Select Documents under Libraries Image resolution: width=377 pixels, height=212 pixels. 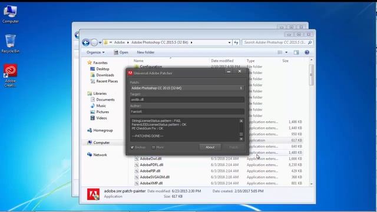tap(105, 100)
